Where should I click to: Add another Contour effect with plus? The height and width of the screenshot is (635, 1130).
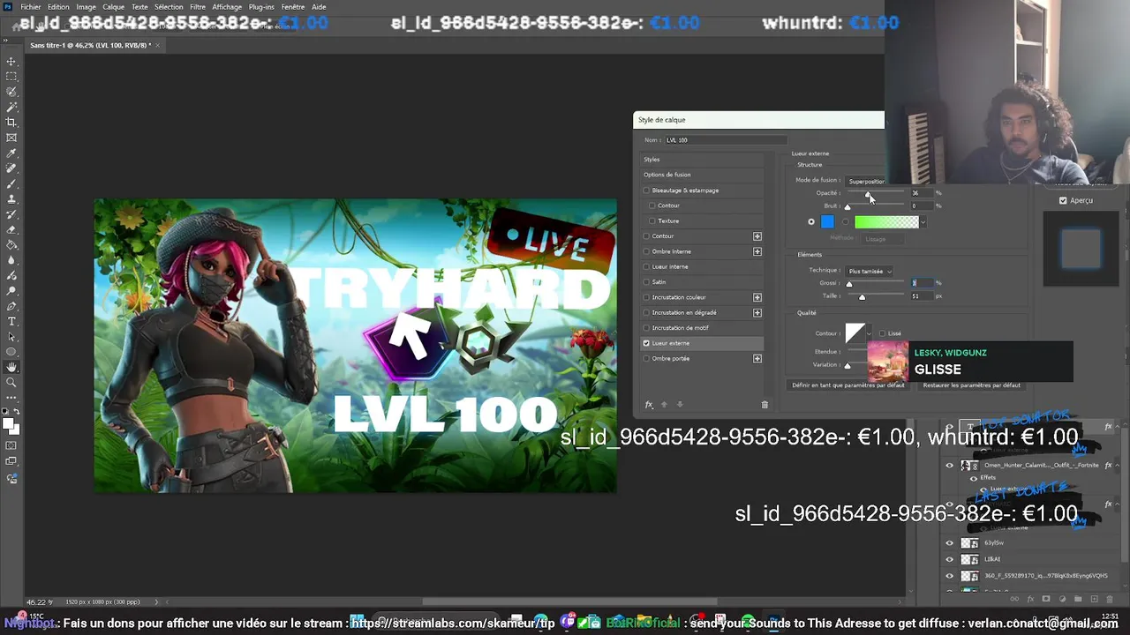pos(757,236)
